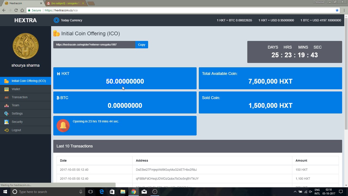Bookmark page with the star icon
Image resolution: width=348 pixels, height=196 pixels.
(337, 10)
